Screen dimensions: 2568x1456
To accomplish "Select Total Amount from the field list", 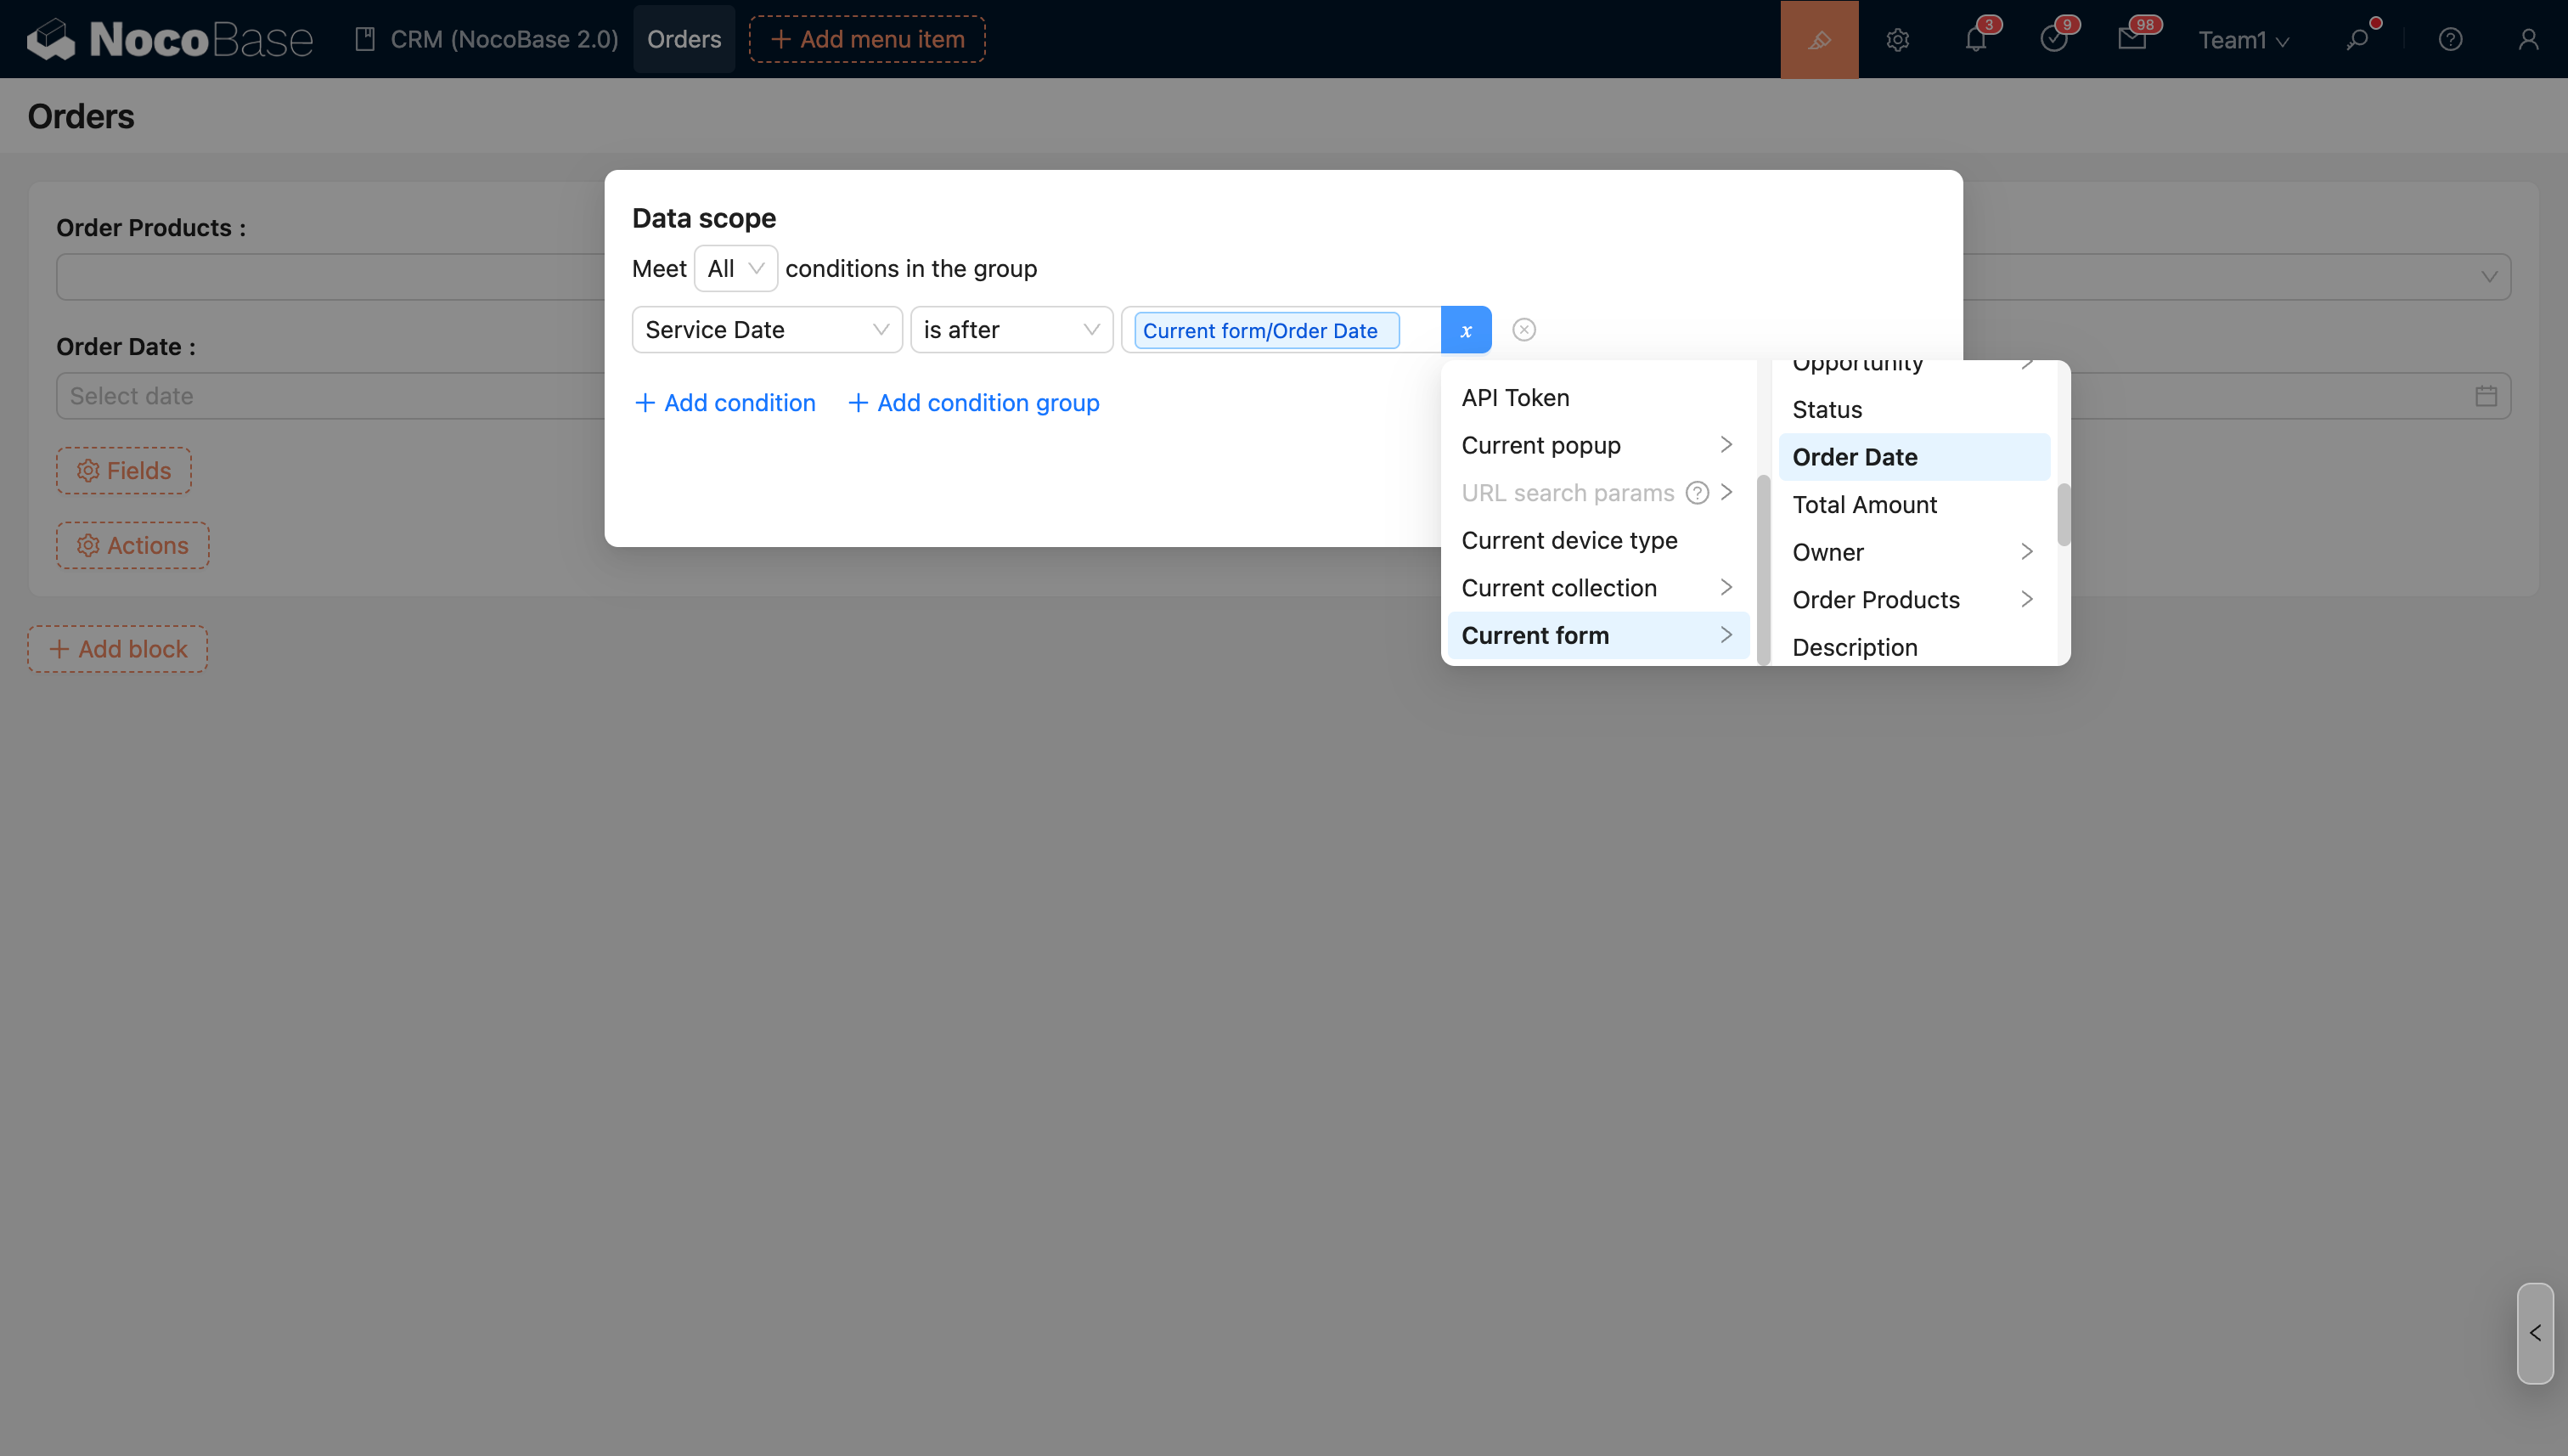I will pyautogui.click(x=1864, y=505).
